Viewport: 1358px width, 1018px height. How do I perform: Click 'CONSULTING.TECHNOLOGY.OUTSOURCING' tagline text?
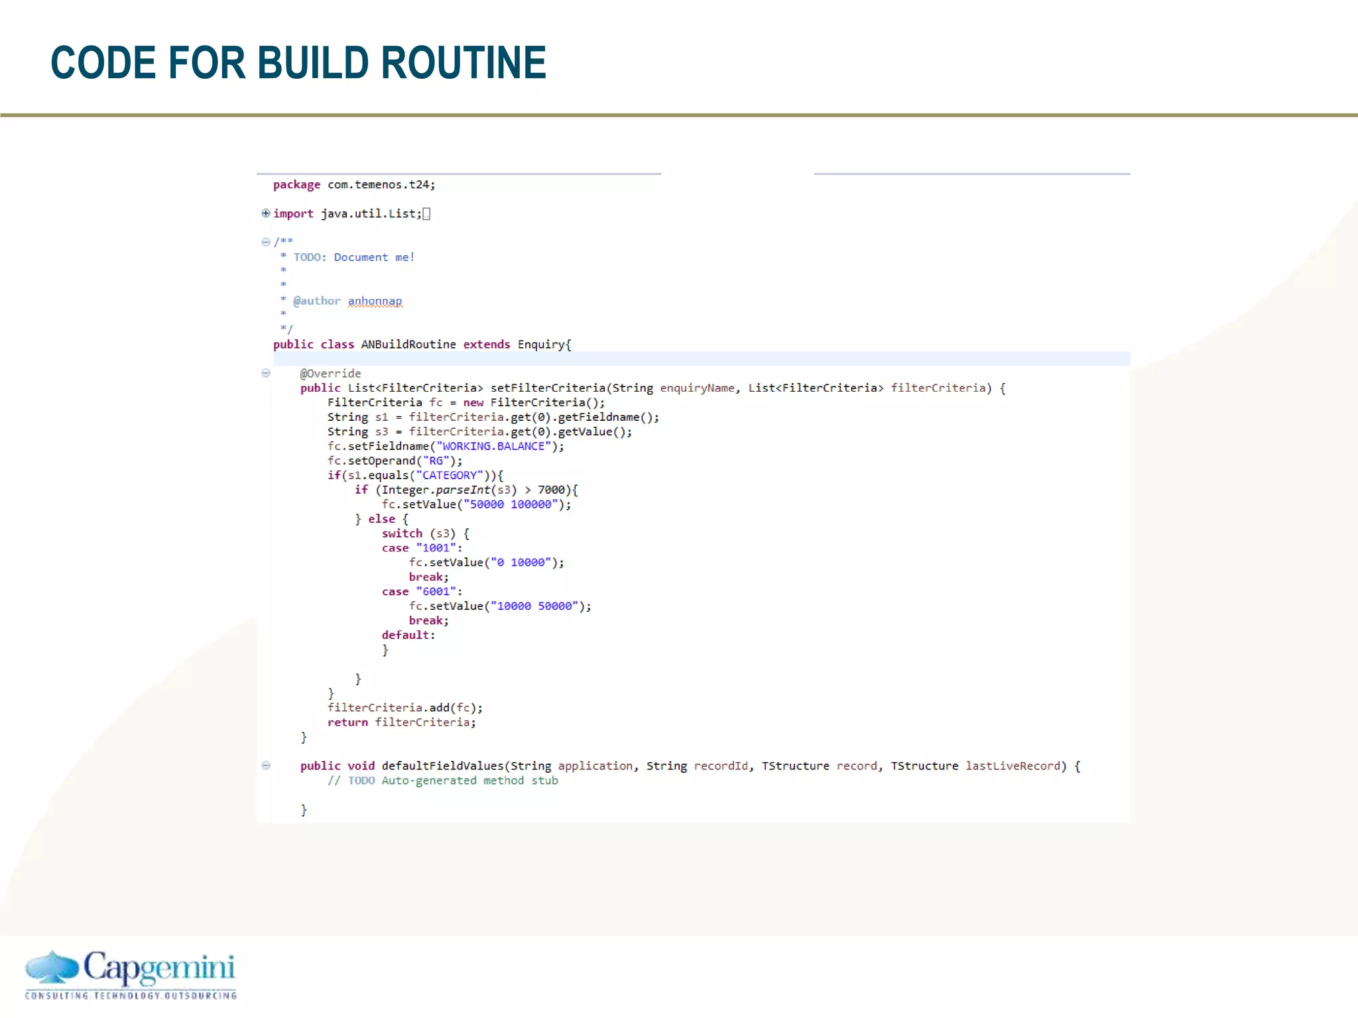131,995
